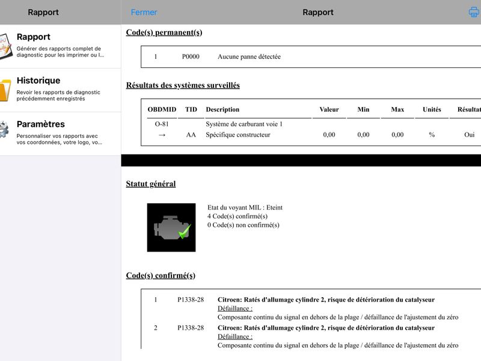Click the Historique folder icon
The width and height of the screenshot is (481, 361).
[5, 90]
